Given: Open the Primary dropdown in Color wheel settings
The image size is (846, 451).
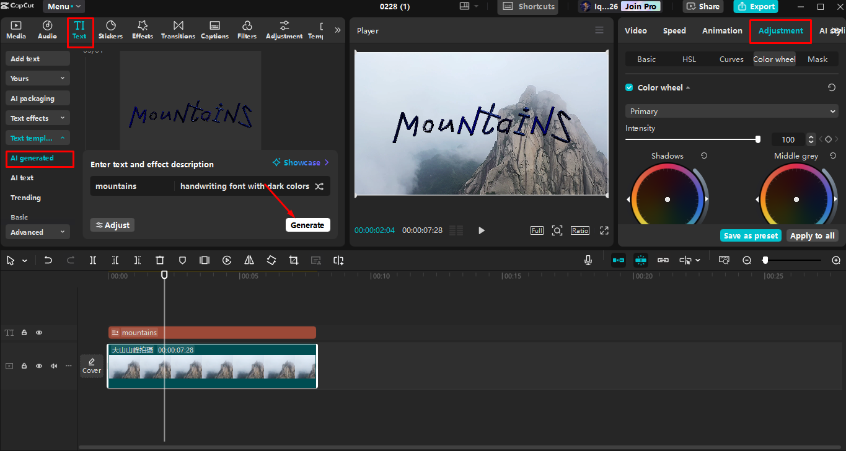Looking at the screenshot, I should coord(731,111).
